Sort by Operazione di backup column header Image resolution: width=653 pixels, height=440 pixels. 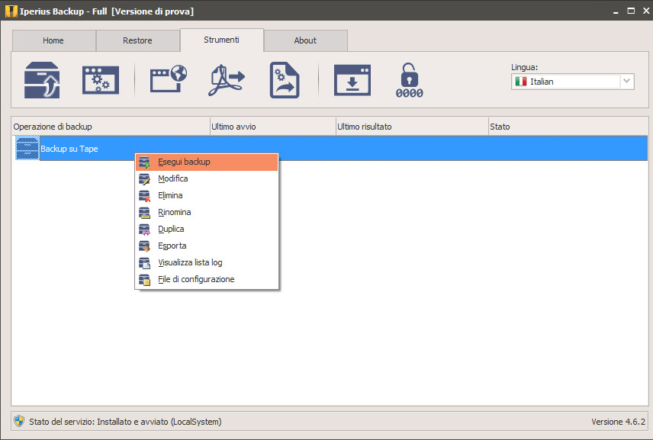[111, 127]
